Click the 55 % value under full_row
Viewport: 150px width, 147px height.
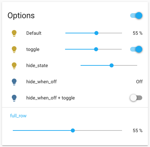[x=138, y=130]
